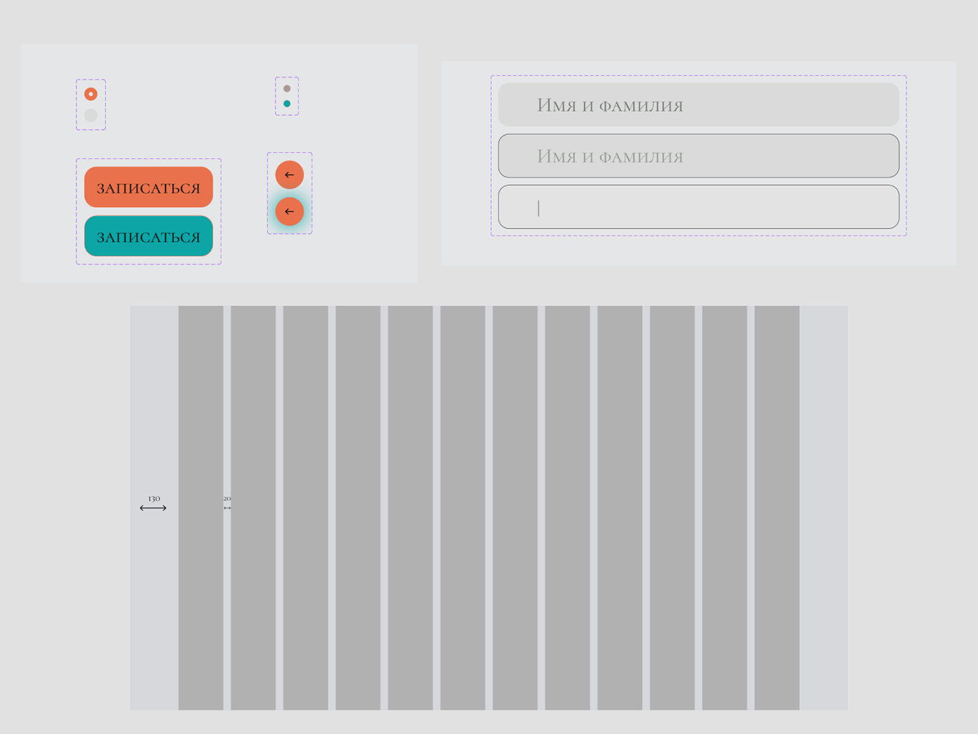Click the empty input field with cursor

coord(699,207)
